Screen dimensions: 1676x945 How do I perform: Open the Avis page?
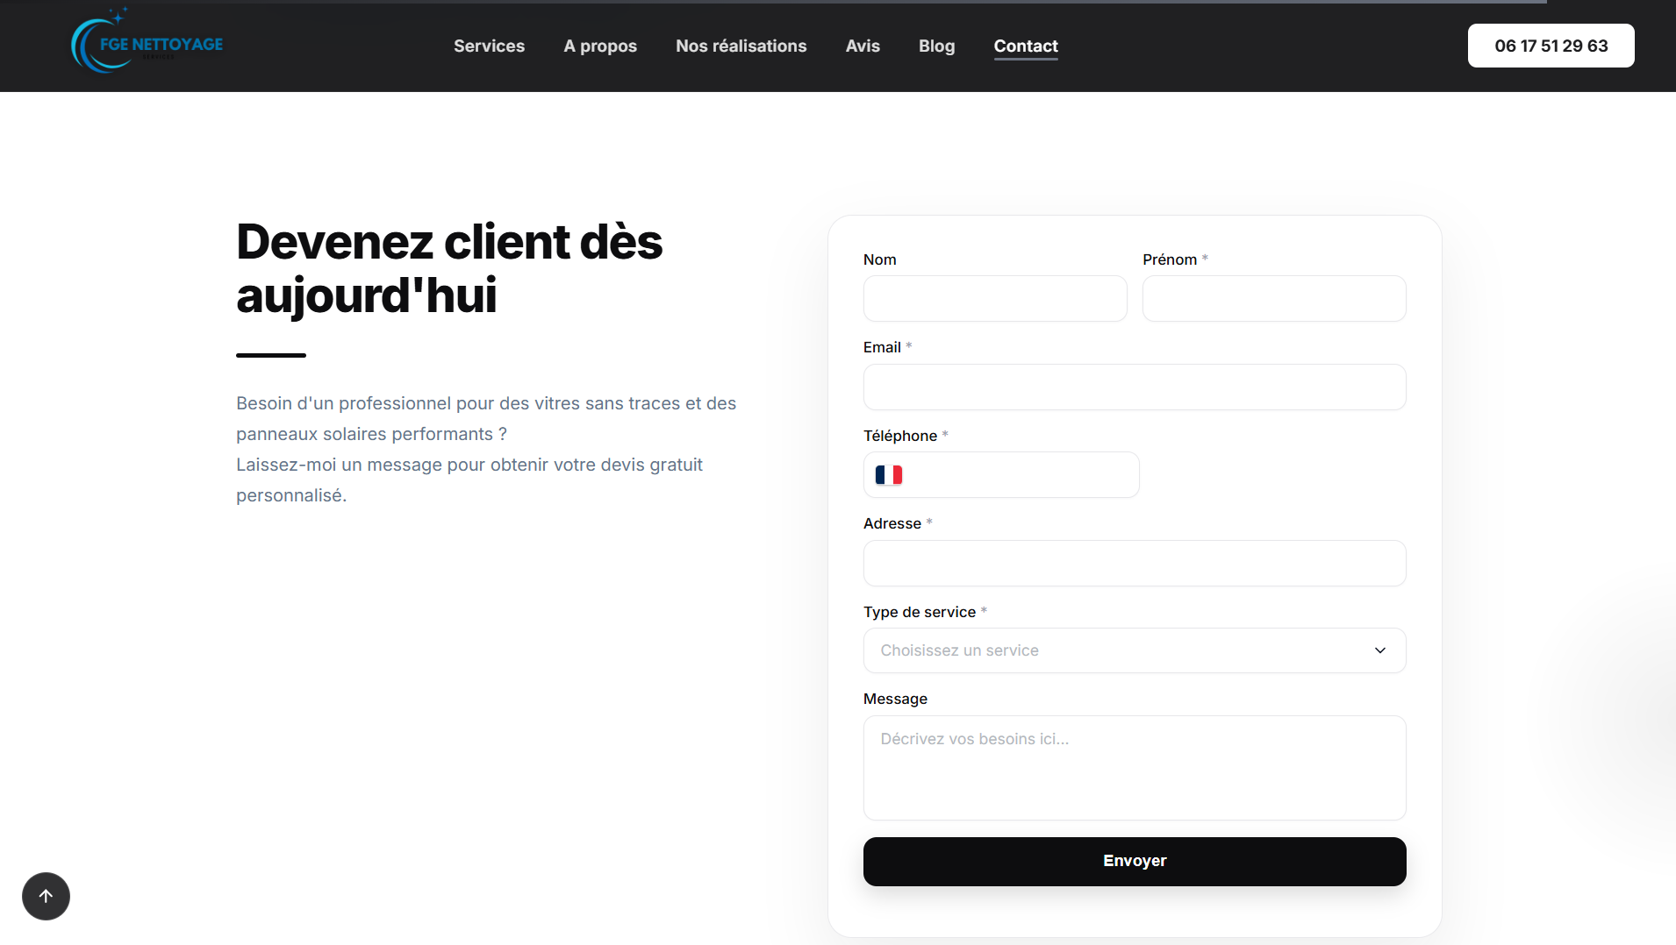863,46
